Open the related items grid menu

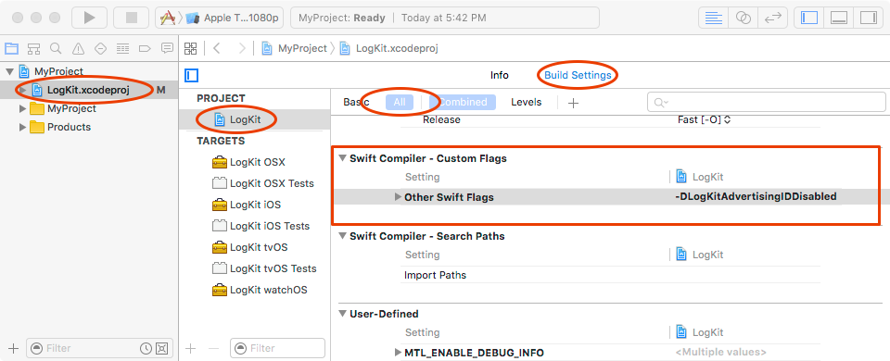click(191, 48)
